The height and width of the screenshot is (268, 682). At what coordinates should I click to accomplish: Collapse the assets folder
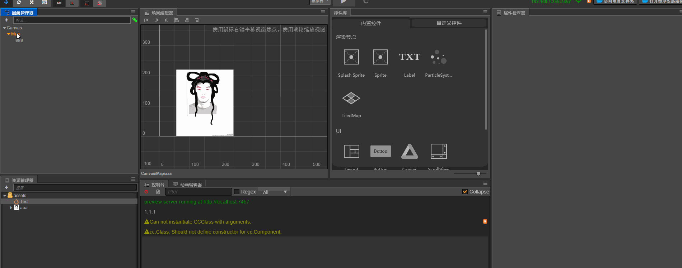5,196
